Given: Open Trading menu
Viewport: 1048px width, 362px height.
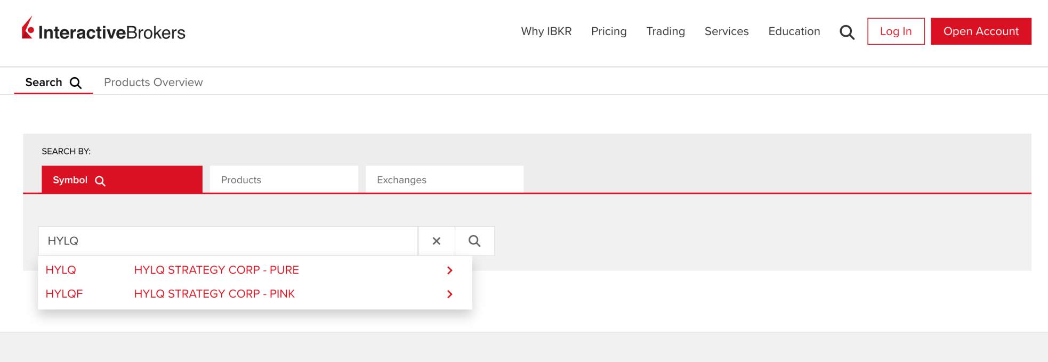Looking at the screenshot, I should click(665, 31).
